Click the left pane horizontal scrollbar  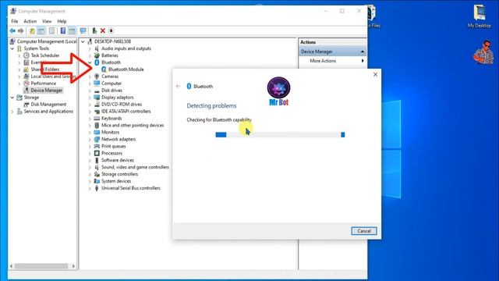(41, 266)
